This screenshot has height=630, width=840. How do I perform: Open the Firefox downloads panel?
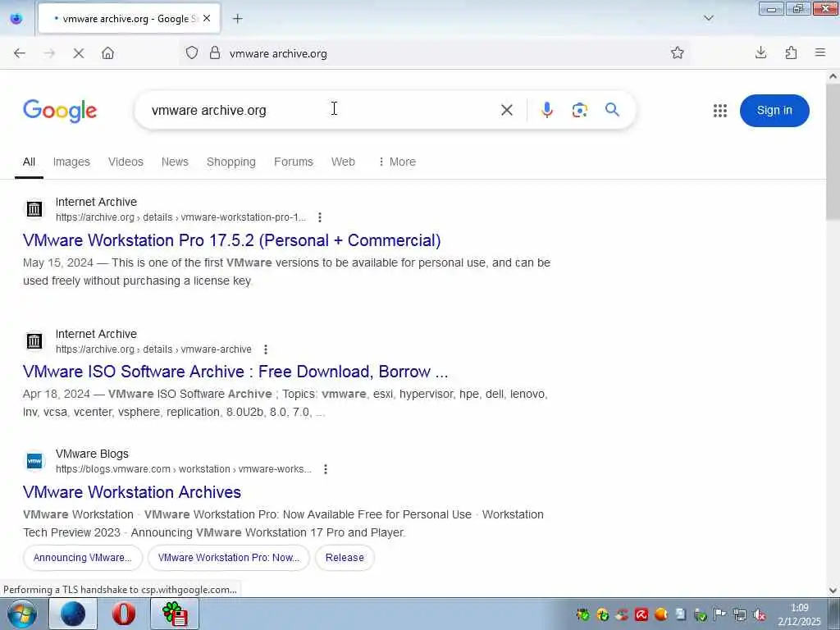pos(760,52)
